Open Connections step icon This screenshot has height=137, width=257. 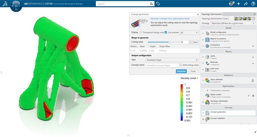pyautogui.click(x=207, y=46)
